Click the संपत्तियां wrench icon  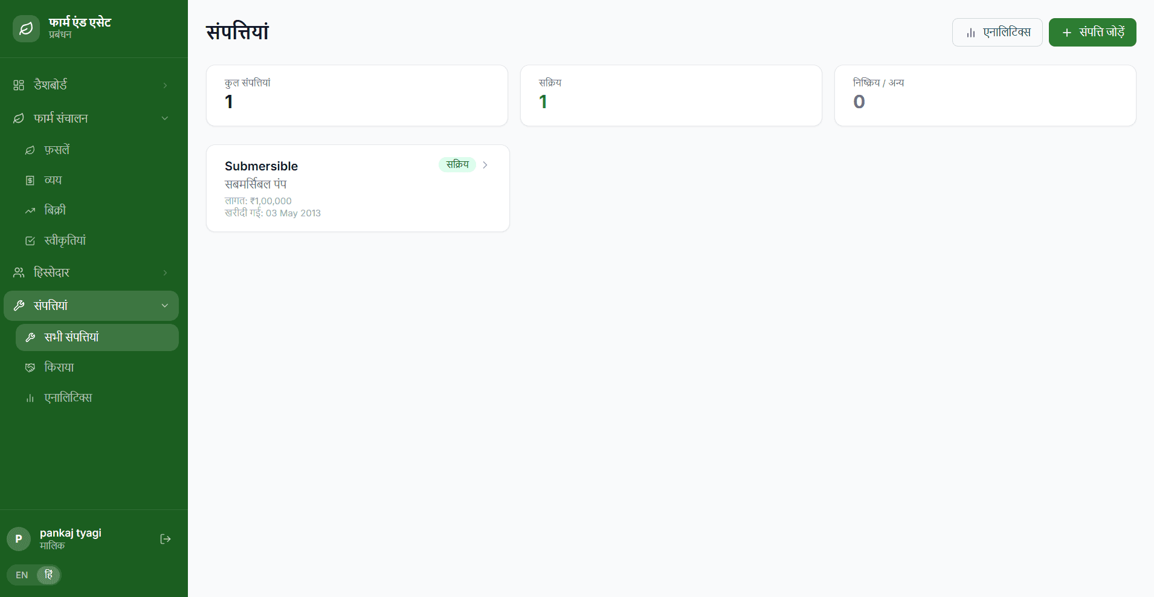19,306
